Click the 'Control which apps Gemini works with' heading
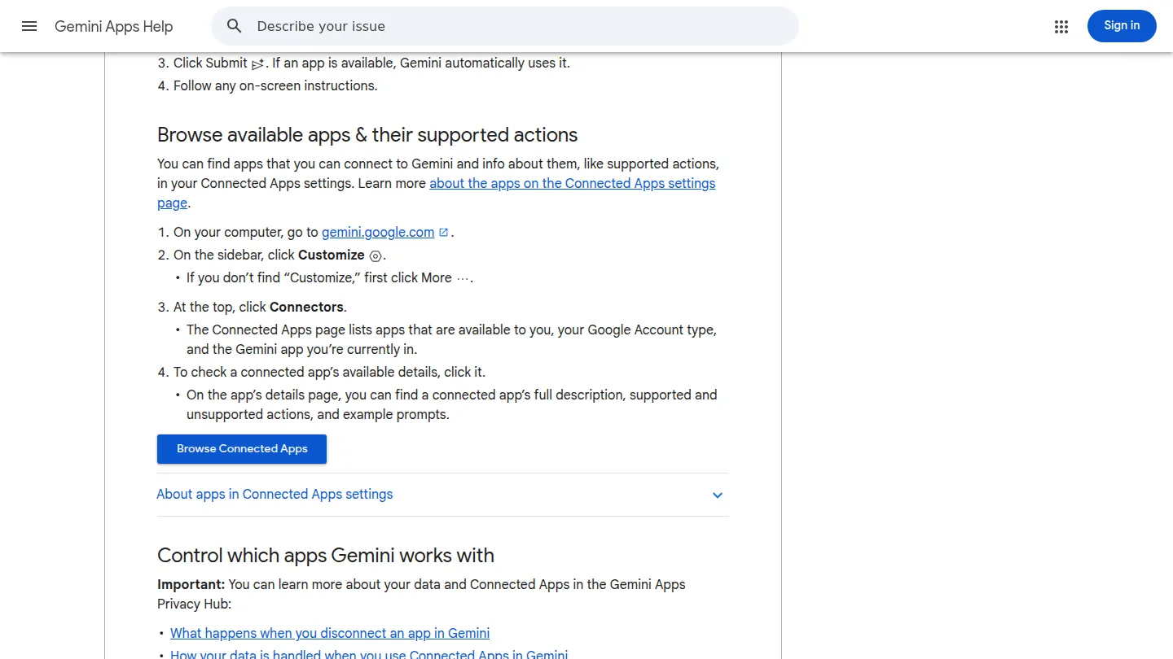This screenshot has width=1173, height=659. (326, 556)
